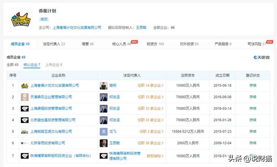277x167 pixels.
Task: Switch to the 对外投资 85 tab
Action: [189, 44]
